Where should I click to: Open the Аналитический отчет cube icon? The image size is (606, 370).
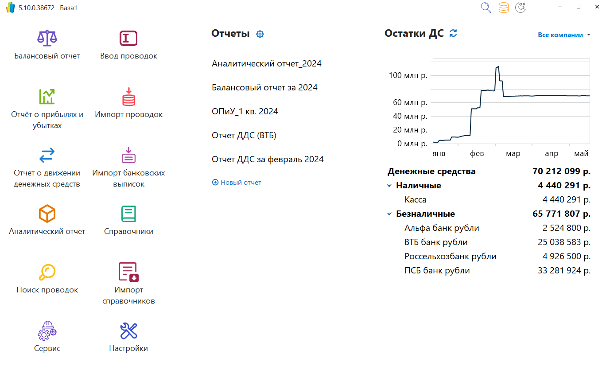47,214
